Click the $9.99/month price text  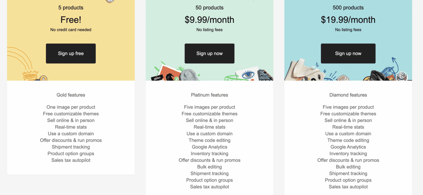click(209, 20)
